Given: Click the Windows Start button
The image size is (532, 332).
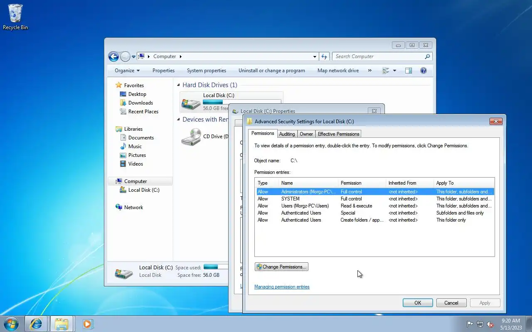Looking at the screenshot, I should 11,324.
